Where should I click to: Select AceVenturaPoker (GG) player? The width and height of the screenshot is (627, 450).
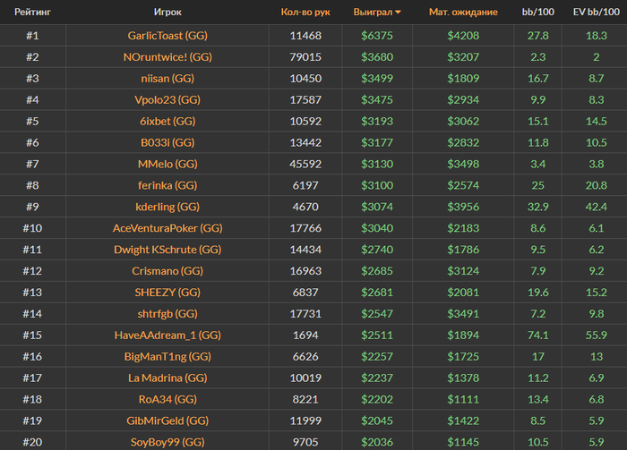(x=167, y=228)
